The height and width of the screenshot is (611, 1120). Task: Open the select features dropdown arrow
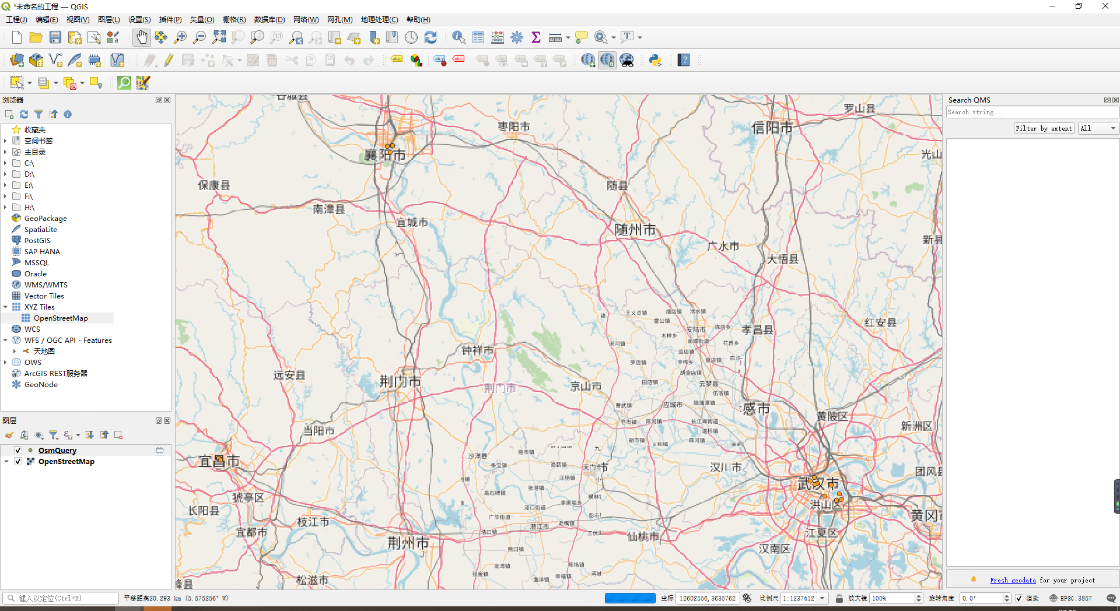[29, 83]
